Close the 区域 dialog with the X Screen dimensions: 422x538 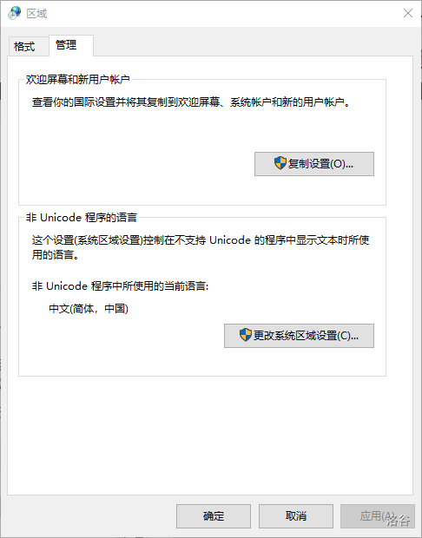408,13
